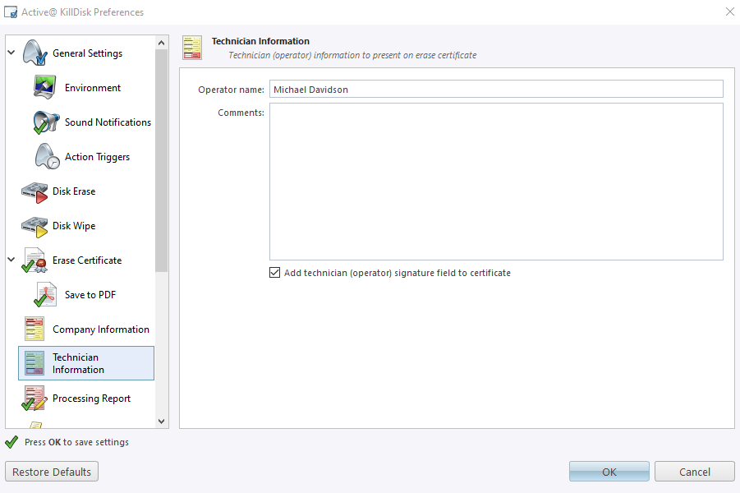Click the Cancel button
Screen dimensions: 740x493
[x=694, y=472]
